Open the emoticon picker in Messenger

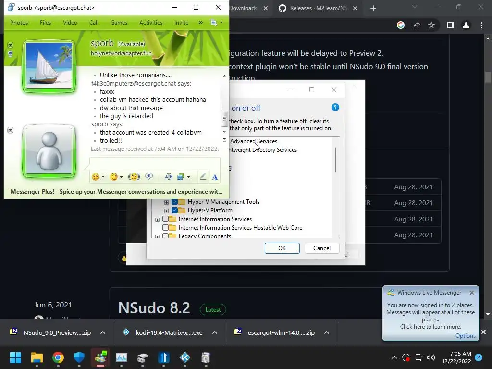coord(96,177)
